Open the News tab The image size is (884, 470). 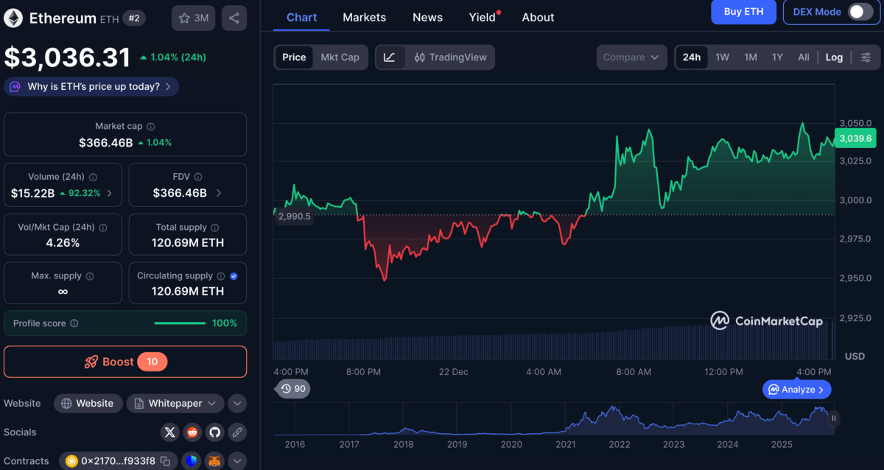point(427,17)
